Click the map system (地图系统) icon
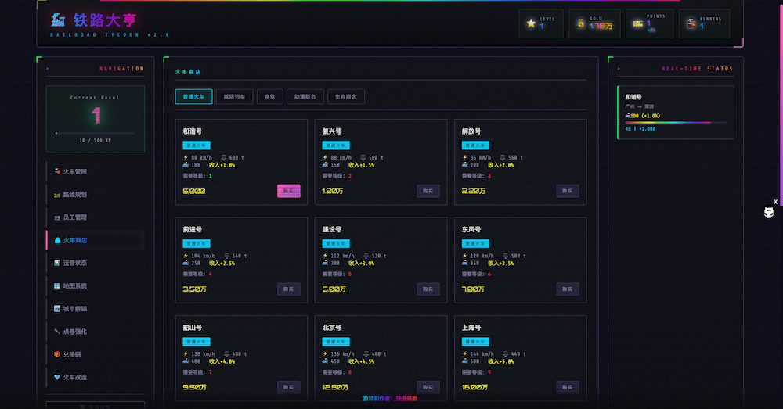Viewport: 783px width, 409px height. tap(57, 286)
